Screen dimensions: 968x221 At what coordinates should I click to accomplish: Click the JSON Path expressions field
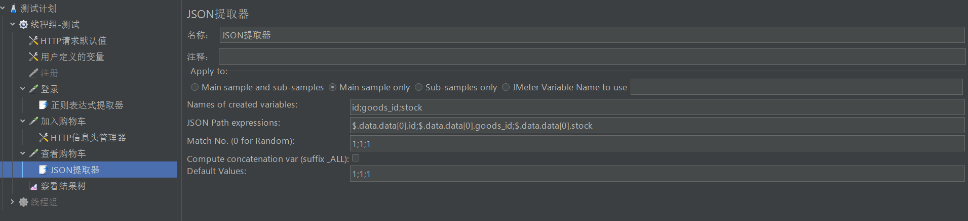pyautogui.click(x=656, y=125)
